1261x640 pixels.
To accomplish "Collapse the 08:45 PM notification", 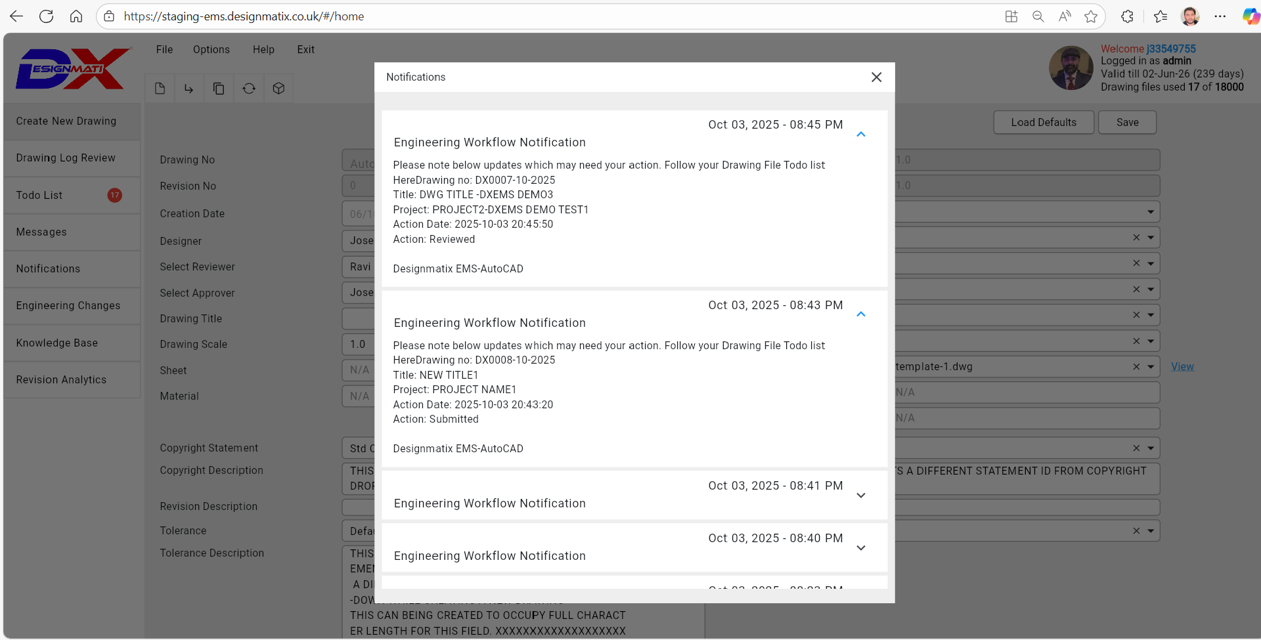I will point(861,134).
